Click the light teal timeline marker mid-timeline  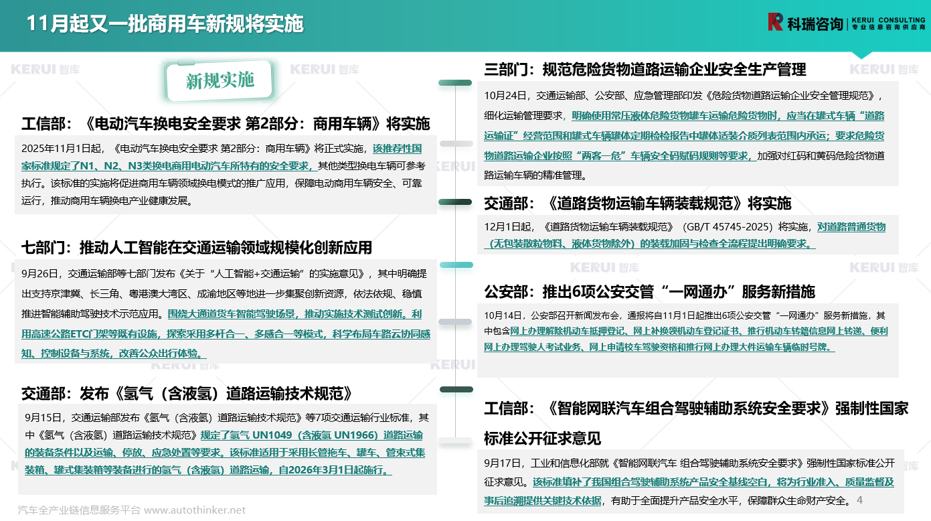456,265
